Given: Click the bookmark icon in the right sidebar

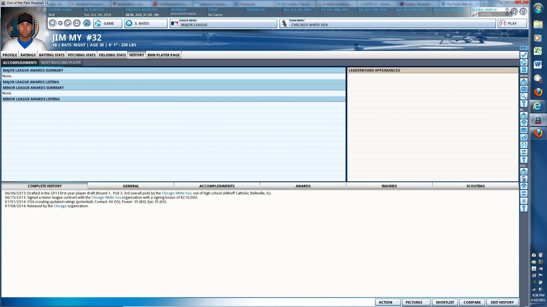Looking at the screenshot, I should pyautogui.click(x=524, y=70).
